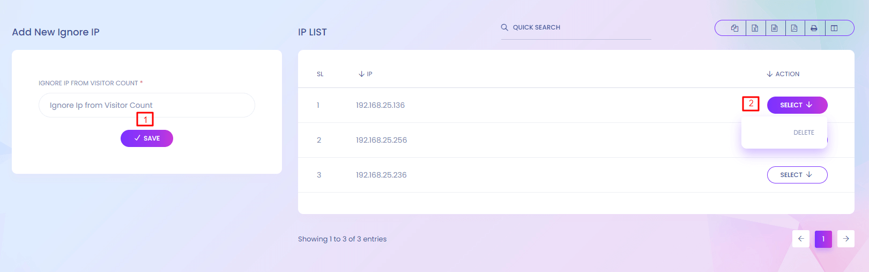Export the IP list to Excel

click(755, 28)
